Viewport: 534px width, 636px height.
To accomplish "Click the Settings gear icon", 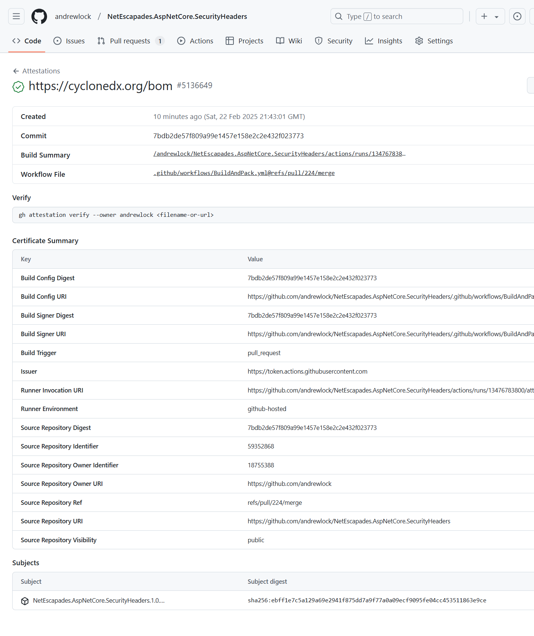I will point(419,41).
